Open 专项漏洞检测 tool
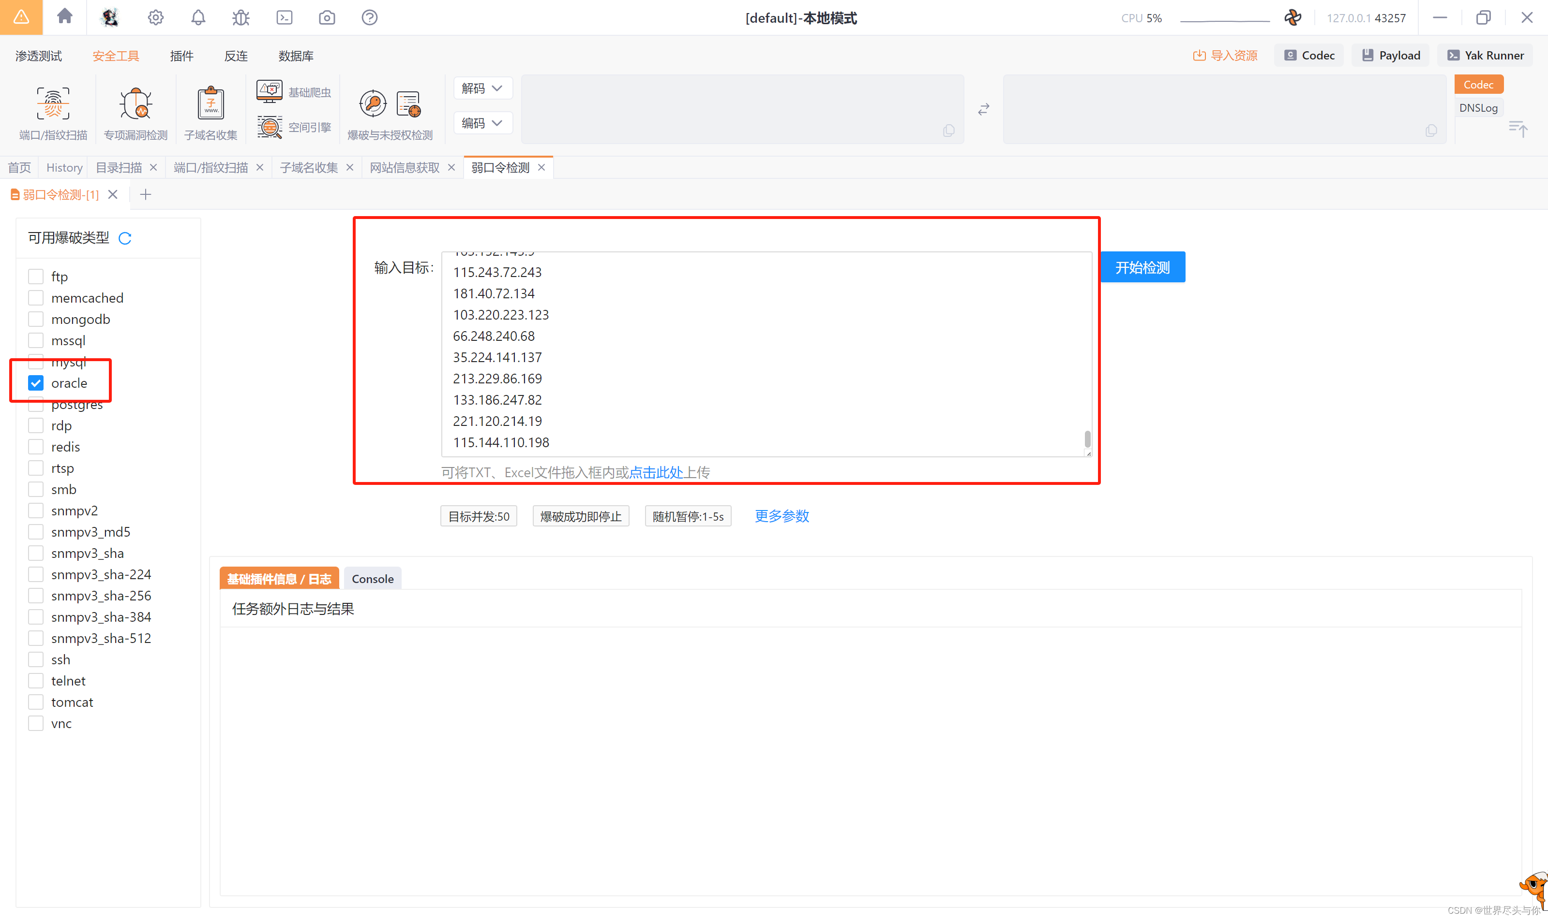The width and height of the screenshot is (1548, 920). click(x=135, y=113)
